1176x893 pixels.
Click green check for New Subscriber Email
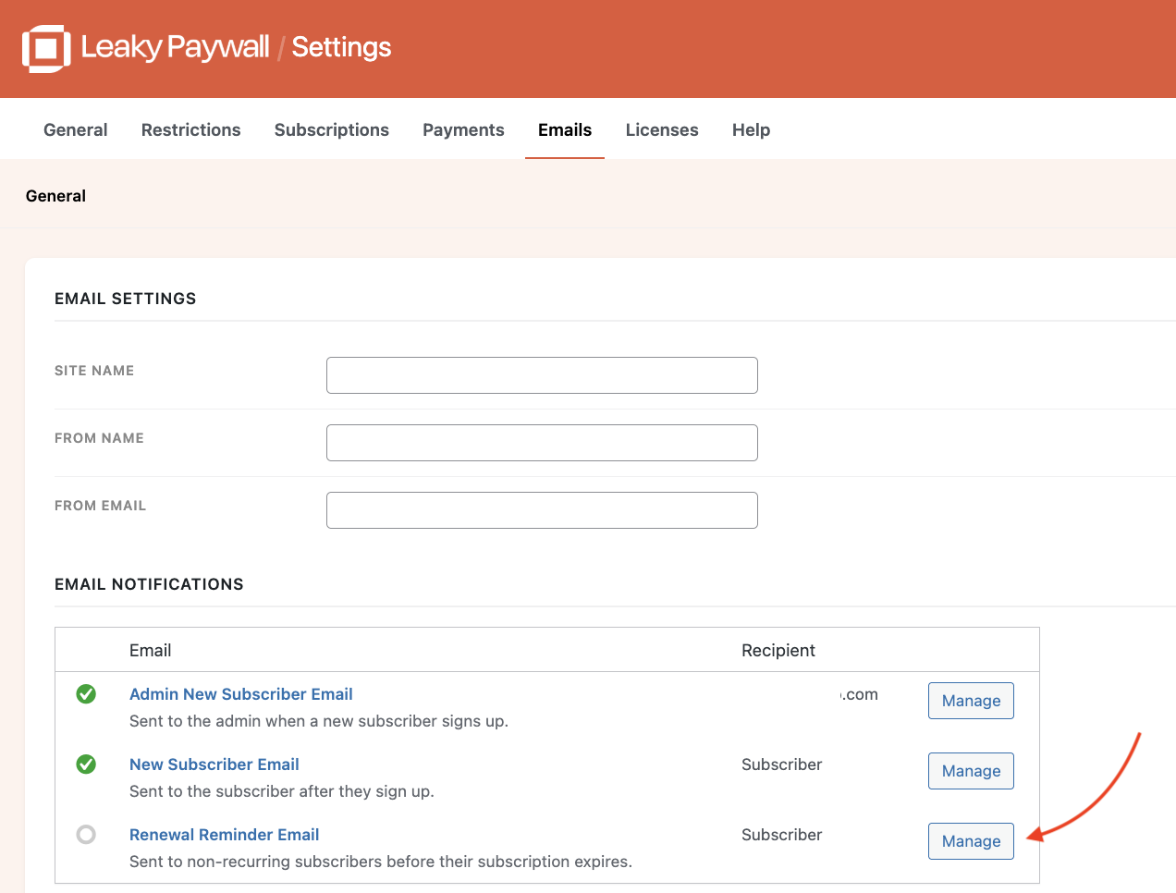tap(86, 765)
